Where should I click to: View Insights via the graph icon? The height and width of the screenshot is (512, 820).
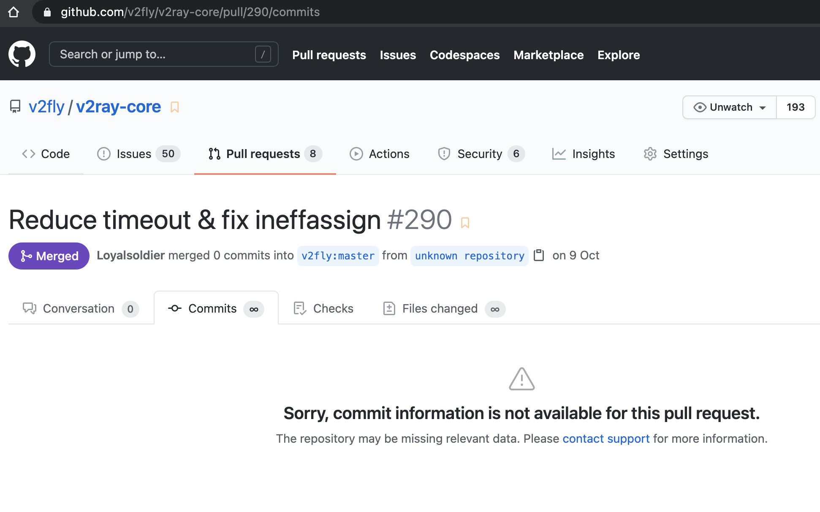tap(559, 154)
